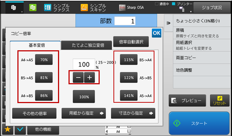Open 寸法から指定 dimension-based setting

click(133, 113)
